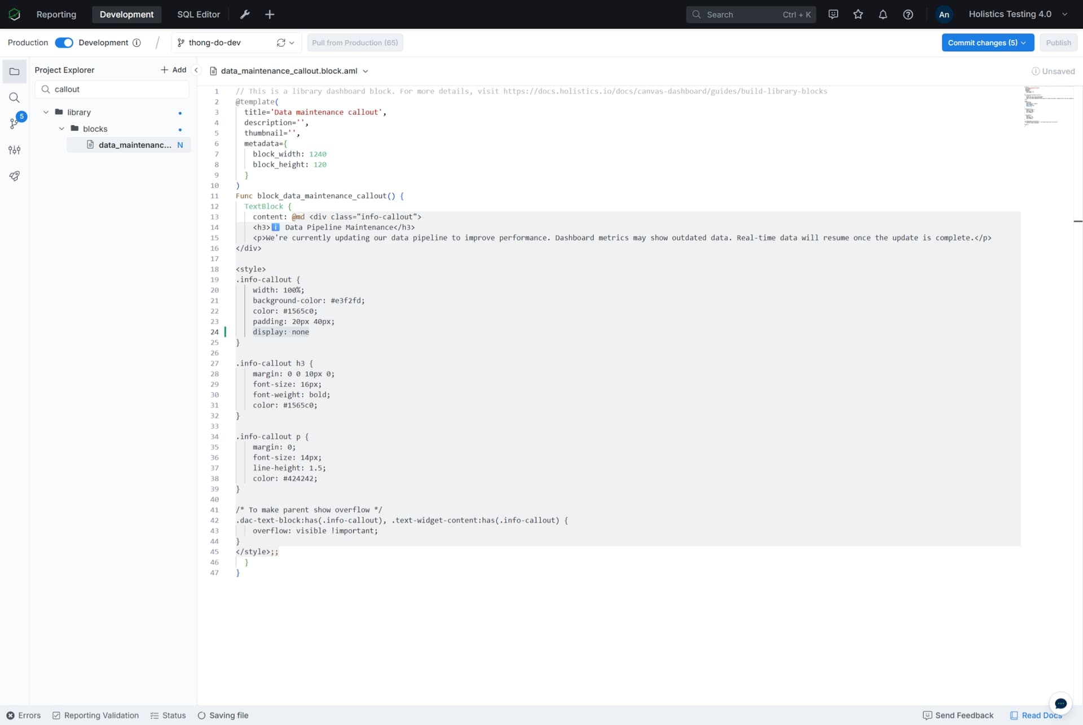This screenshot has width=1083, height=725.
Task: Open Read Docs link
Action: tap(1036, 715)
